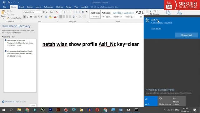Save the document from Quick Access Toolbar

(x=4, y=2)
